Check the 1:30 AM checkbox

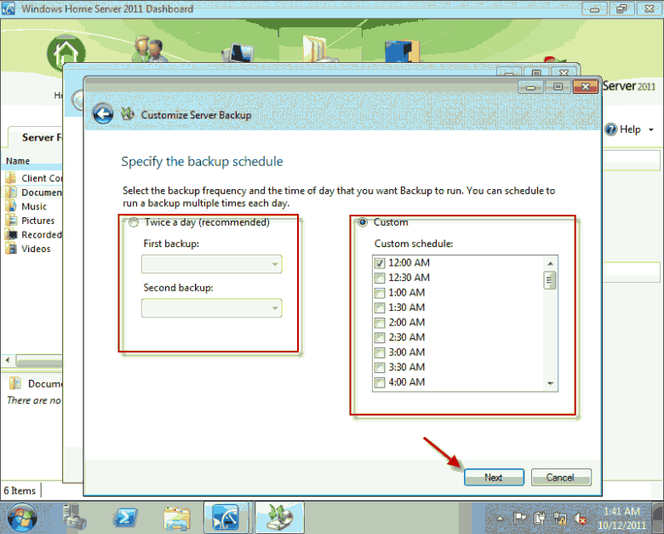[380, 307]
